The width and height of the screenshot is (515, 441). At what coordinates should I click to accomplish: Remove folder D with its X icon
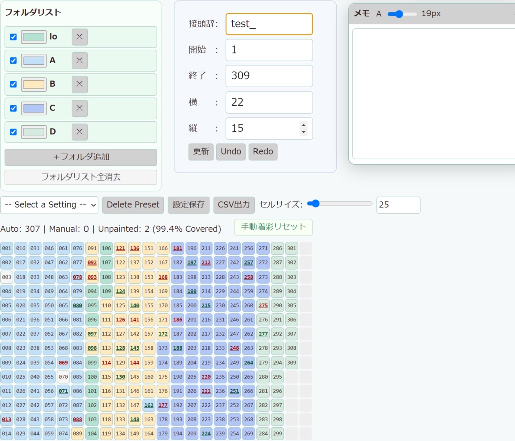pos(79,132)
